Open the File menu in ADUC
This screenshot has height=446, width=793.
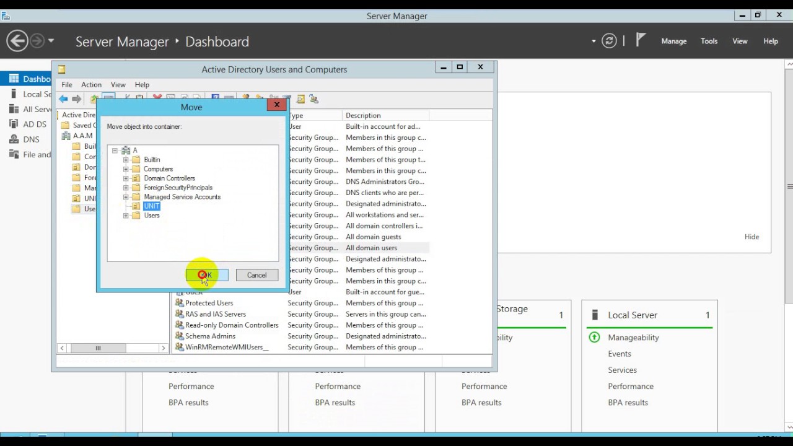[x=67, y=84]
